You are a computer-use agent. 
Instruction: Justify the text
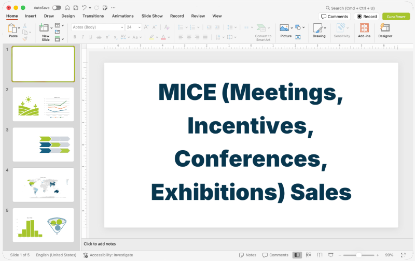click(205, 37)
